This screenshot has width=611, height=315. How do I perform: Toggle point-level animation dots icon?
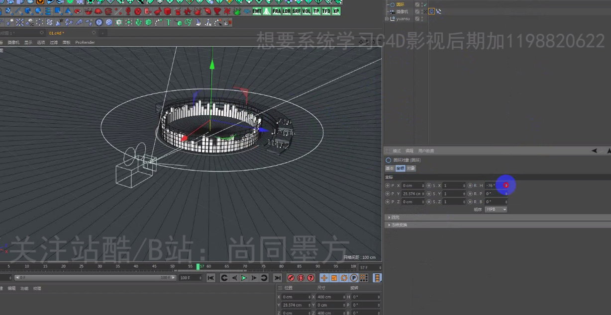point(364,278)
